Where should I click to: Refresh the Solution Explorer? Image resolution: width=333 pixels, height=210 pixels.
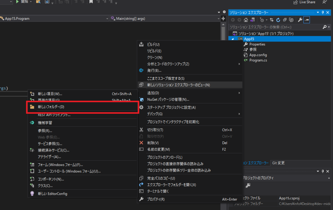(x=279, y=20)
